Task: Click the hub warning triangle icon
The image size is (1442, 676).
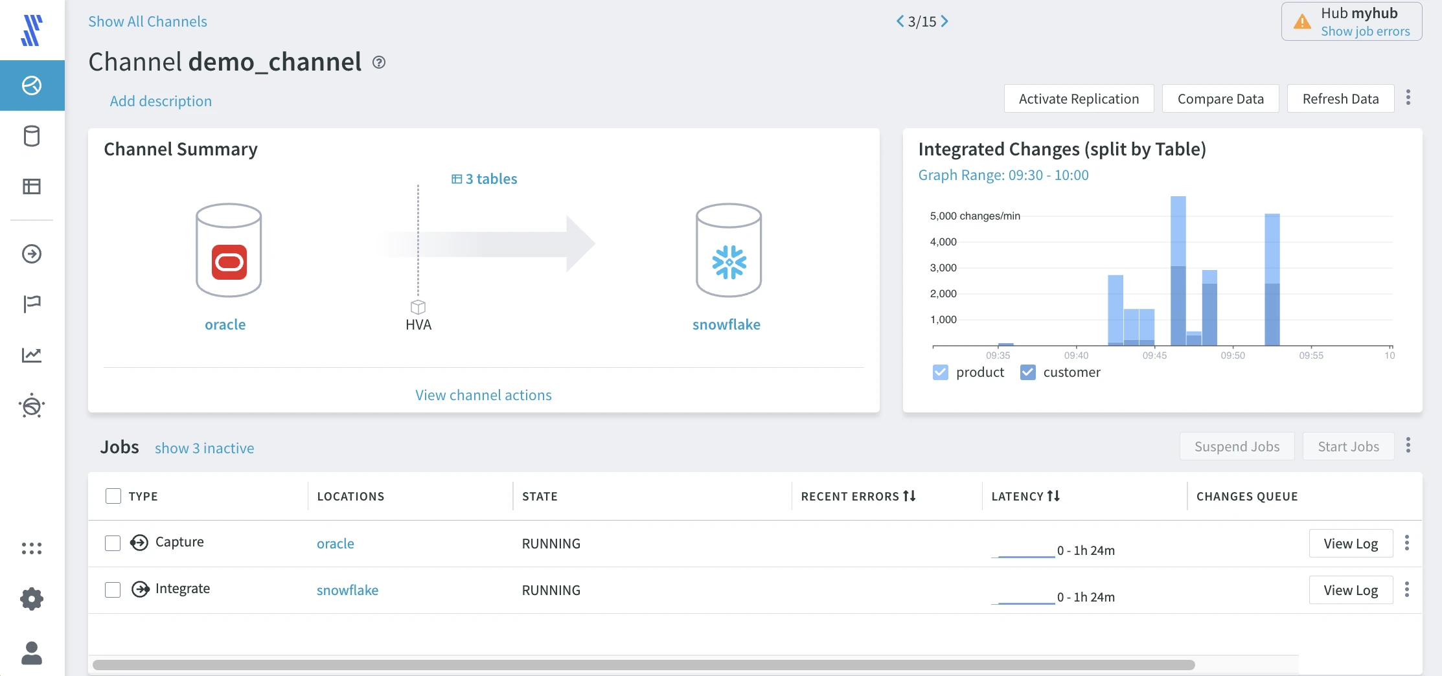Action: 1302,22
